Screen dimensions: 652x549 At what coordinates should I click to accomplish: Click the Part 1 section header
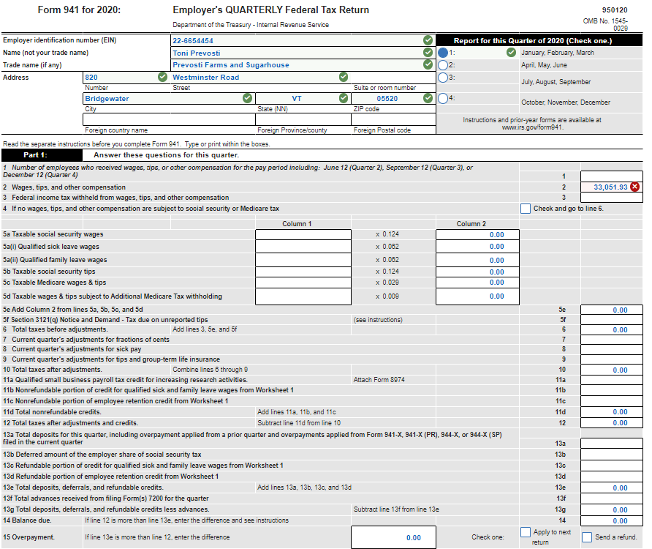[34, 154]
